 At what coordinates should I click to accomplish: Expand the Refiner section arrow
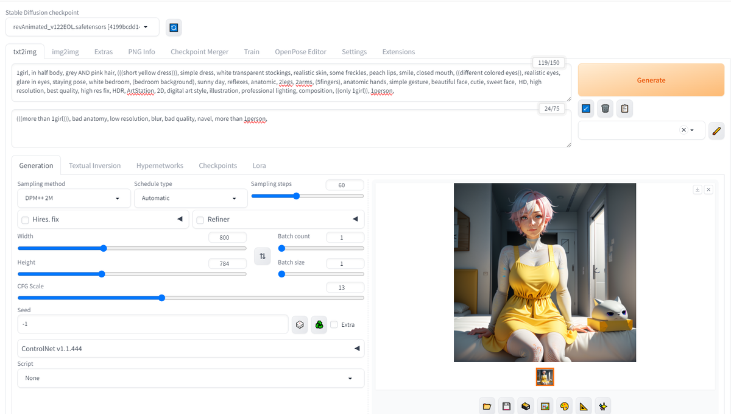pos(355,219)
